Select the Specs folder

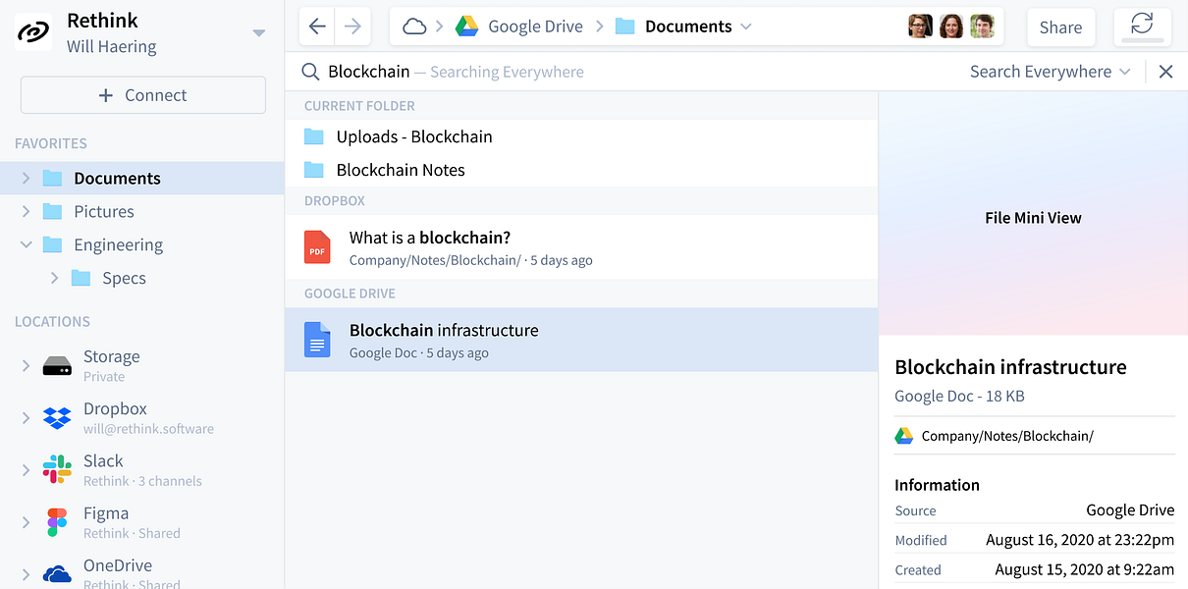[x=124, y=278]
